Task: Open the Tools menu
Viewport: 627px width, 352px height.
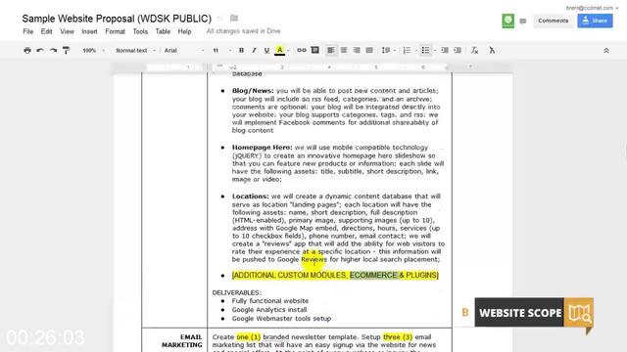Action: (x=140, y=31)
